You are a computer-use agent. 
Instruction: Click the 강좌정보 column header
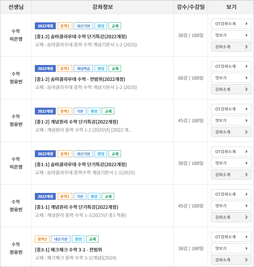tap(102, 7)
